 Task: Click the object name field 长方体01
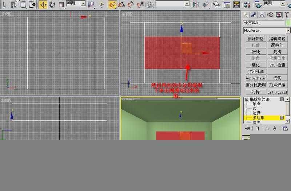(264, 23)
